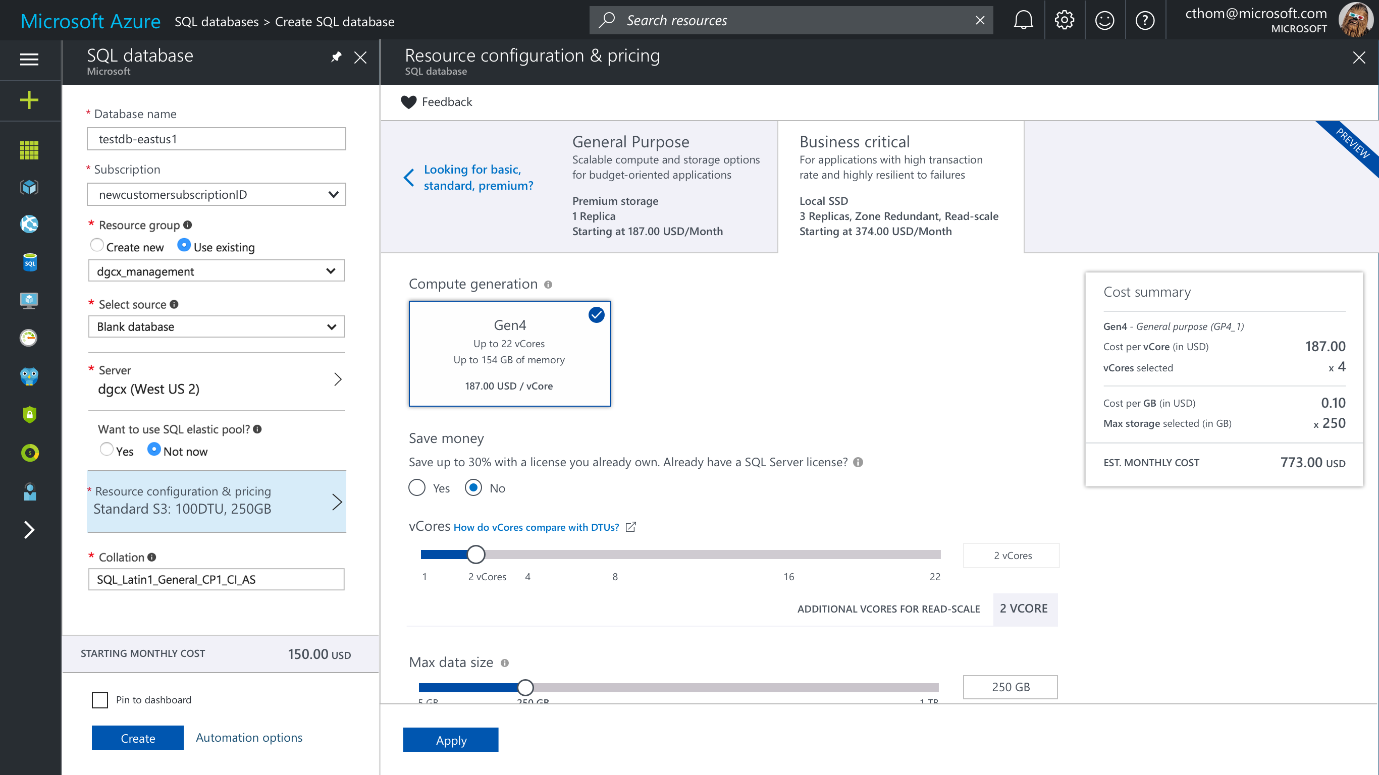Open the Subscription dropdown

click(x=216, y=194)
